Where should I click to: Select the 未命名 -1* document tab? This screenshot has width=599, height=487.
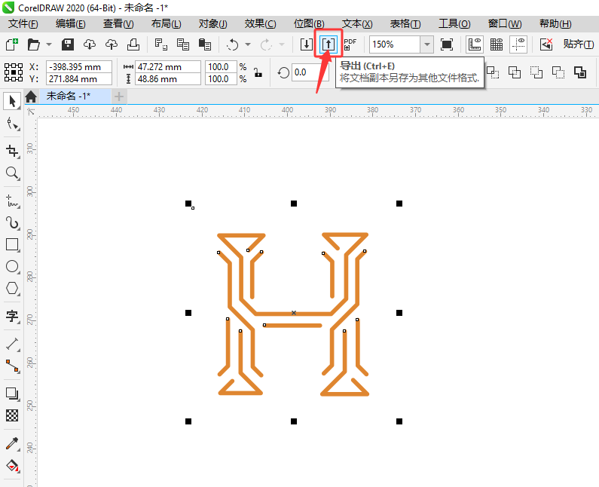coord(69,96)
